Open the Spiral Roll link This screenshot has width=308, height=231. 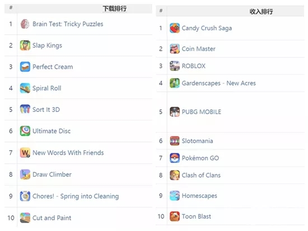point(46,88)
